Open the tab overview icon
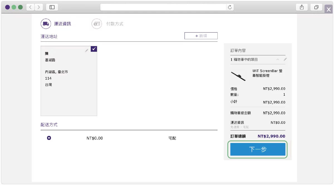This screenshot has width=334, height=185. [x=316, y=7]
